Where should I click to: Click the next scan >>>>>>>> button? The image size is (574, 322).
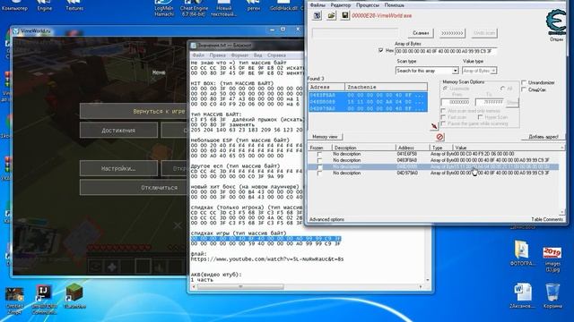tap(452, 33)
